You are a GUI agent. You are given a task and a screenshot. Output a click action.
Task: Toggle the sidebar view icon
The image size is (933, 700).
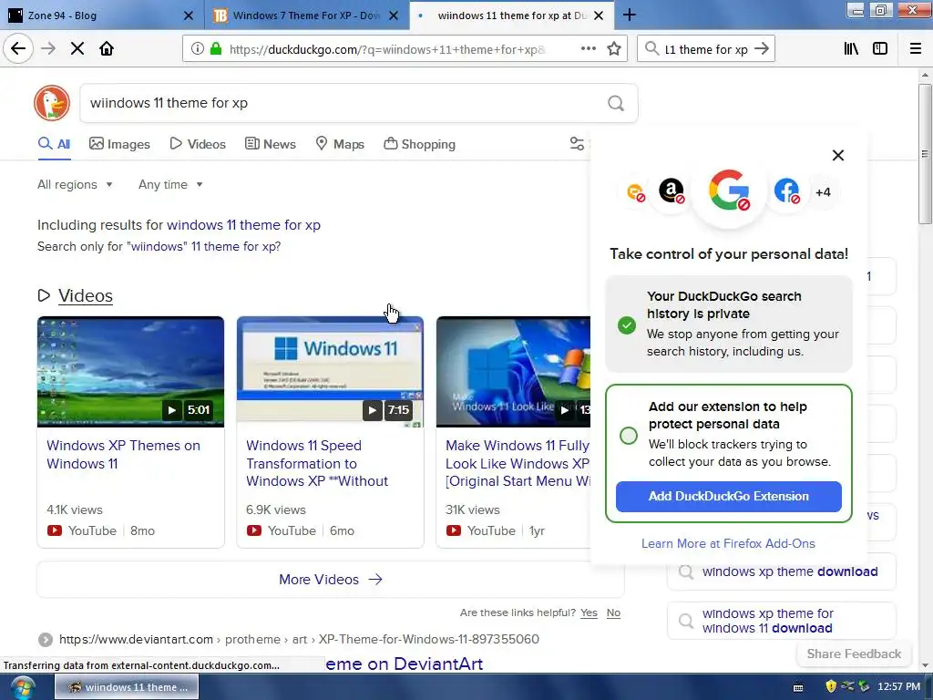point(880,49)
